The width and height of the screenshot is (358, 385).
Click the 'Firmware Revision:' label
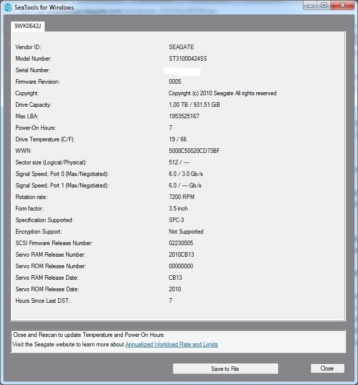[x=38, y=82]
